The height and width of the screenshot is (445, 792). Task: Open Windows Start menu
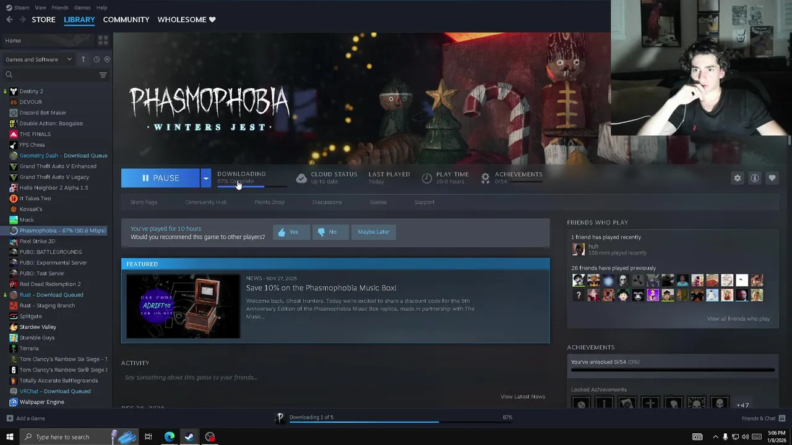(10, 437)
